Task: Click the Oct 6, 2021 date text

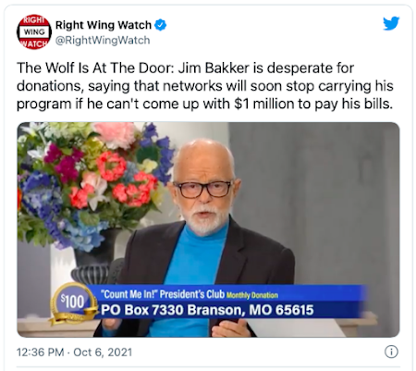Action: (x=103, y=352)
